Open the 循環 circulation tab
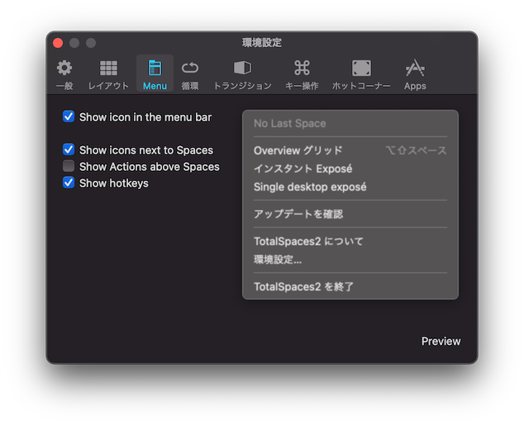Image resolution: width=524 pixels, height=425 pixels. tap(190, 75)
